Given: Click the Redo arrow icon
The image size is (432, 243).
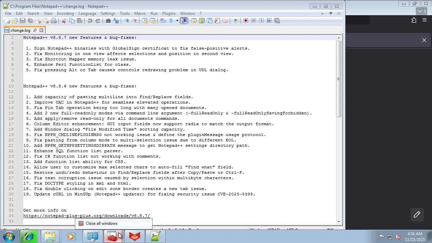Looking at the screenshot, I should pyautogui.click(x=98, y=21).
